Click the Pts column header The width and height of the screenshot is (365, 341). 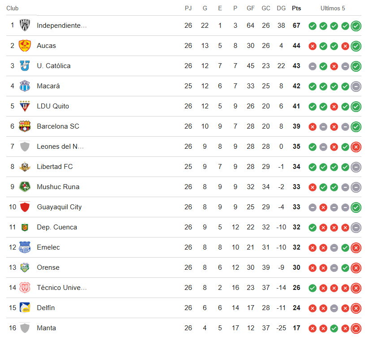[296, 9]
